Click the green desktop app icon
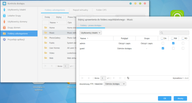Screen dimensions: 192x103 click(x=177, y=14)
